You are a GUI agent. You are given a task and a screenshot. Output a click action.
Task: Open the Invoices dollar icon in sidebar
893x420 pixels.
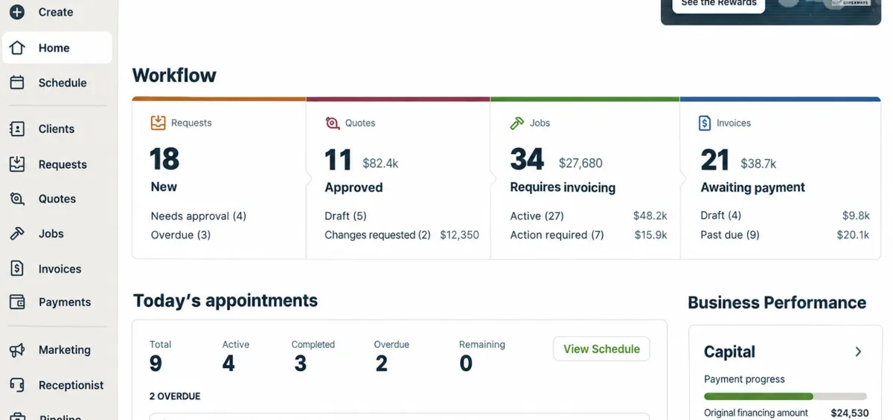click(17, 268)
